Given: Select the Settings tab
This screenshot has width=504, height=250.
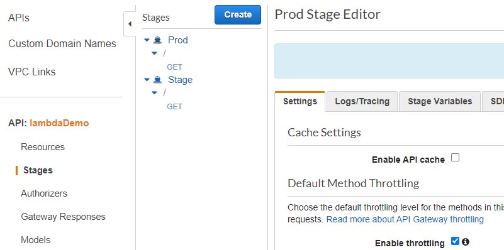Looking at the screenshot, I should click(300, 101).
